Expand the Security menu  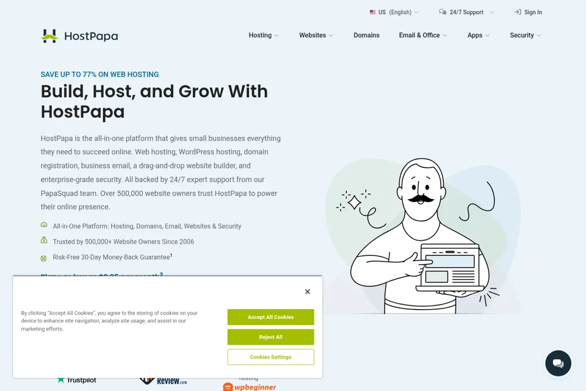pos(526,35)
